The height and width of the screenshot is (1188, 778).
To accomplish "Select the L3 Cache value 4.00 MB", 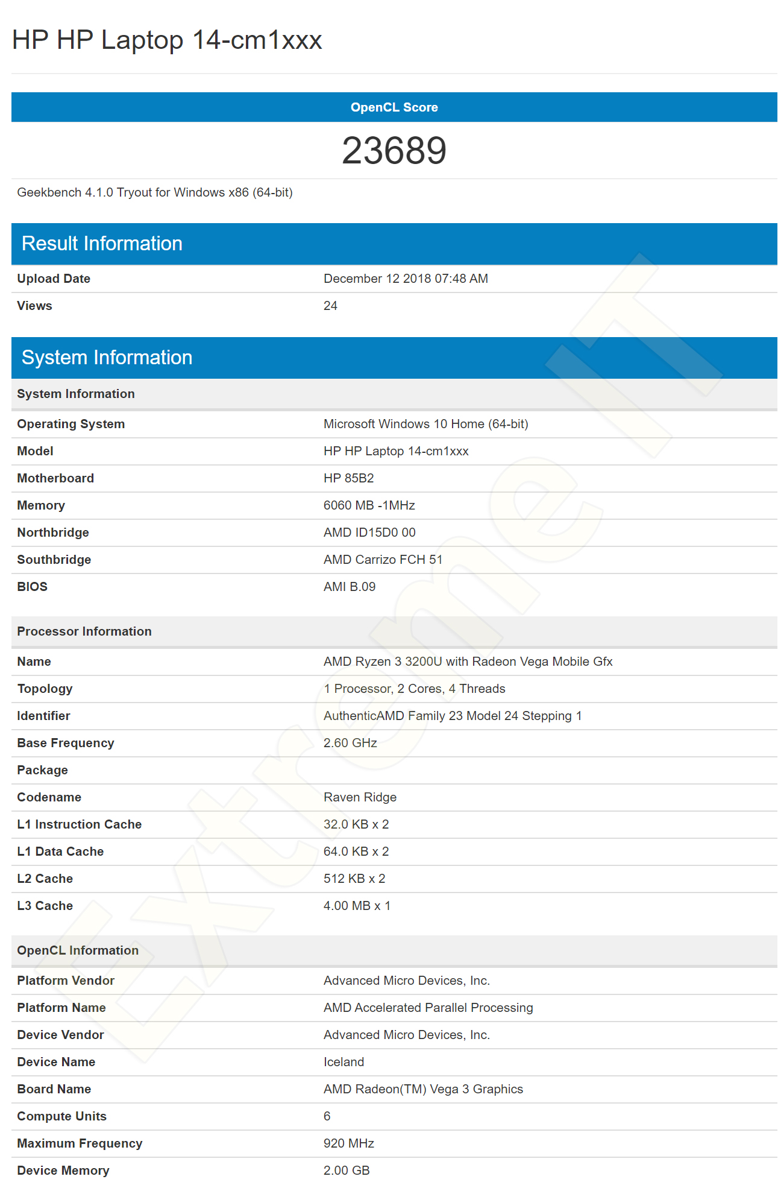I will click(357, 906).
